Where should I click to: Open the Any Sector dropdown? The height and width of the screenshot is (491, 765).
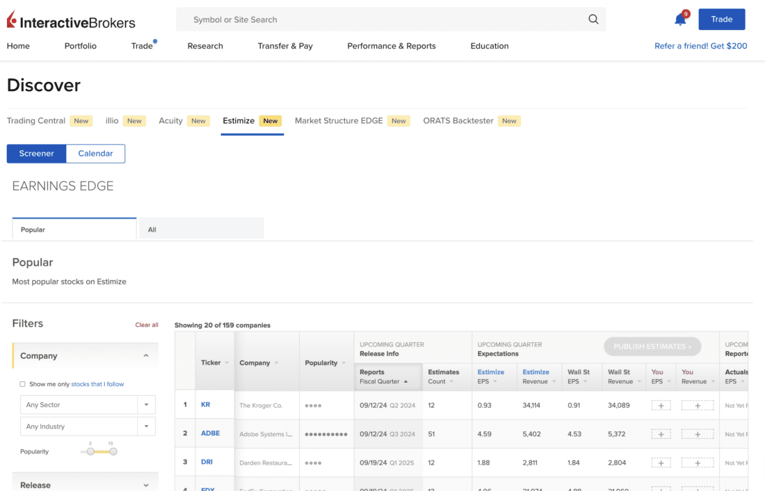click(x=88, y=405)
